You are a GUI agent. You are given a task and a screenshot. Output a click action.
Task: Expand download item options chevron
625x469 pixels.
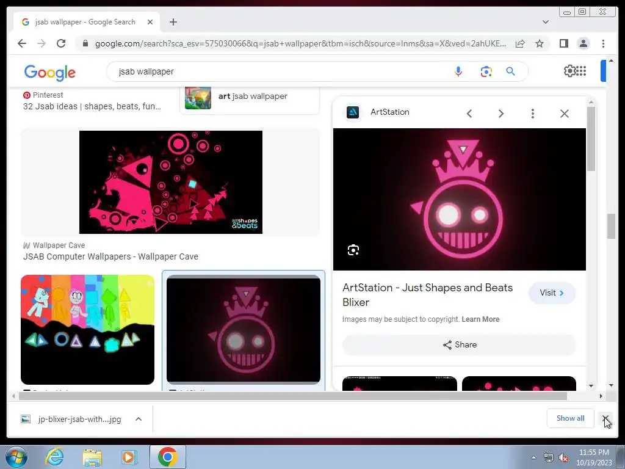tap(139, 419)
